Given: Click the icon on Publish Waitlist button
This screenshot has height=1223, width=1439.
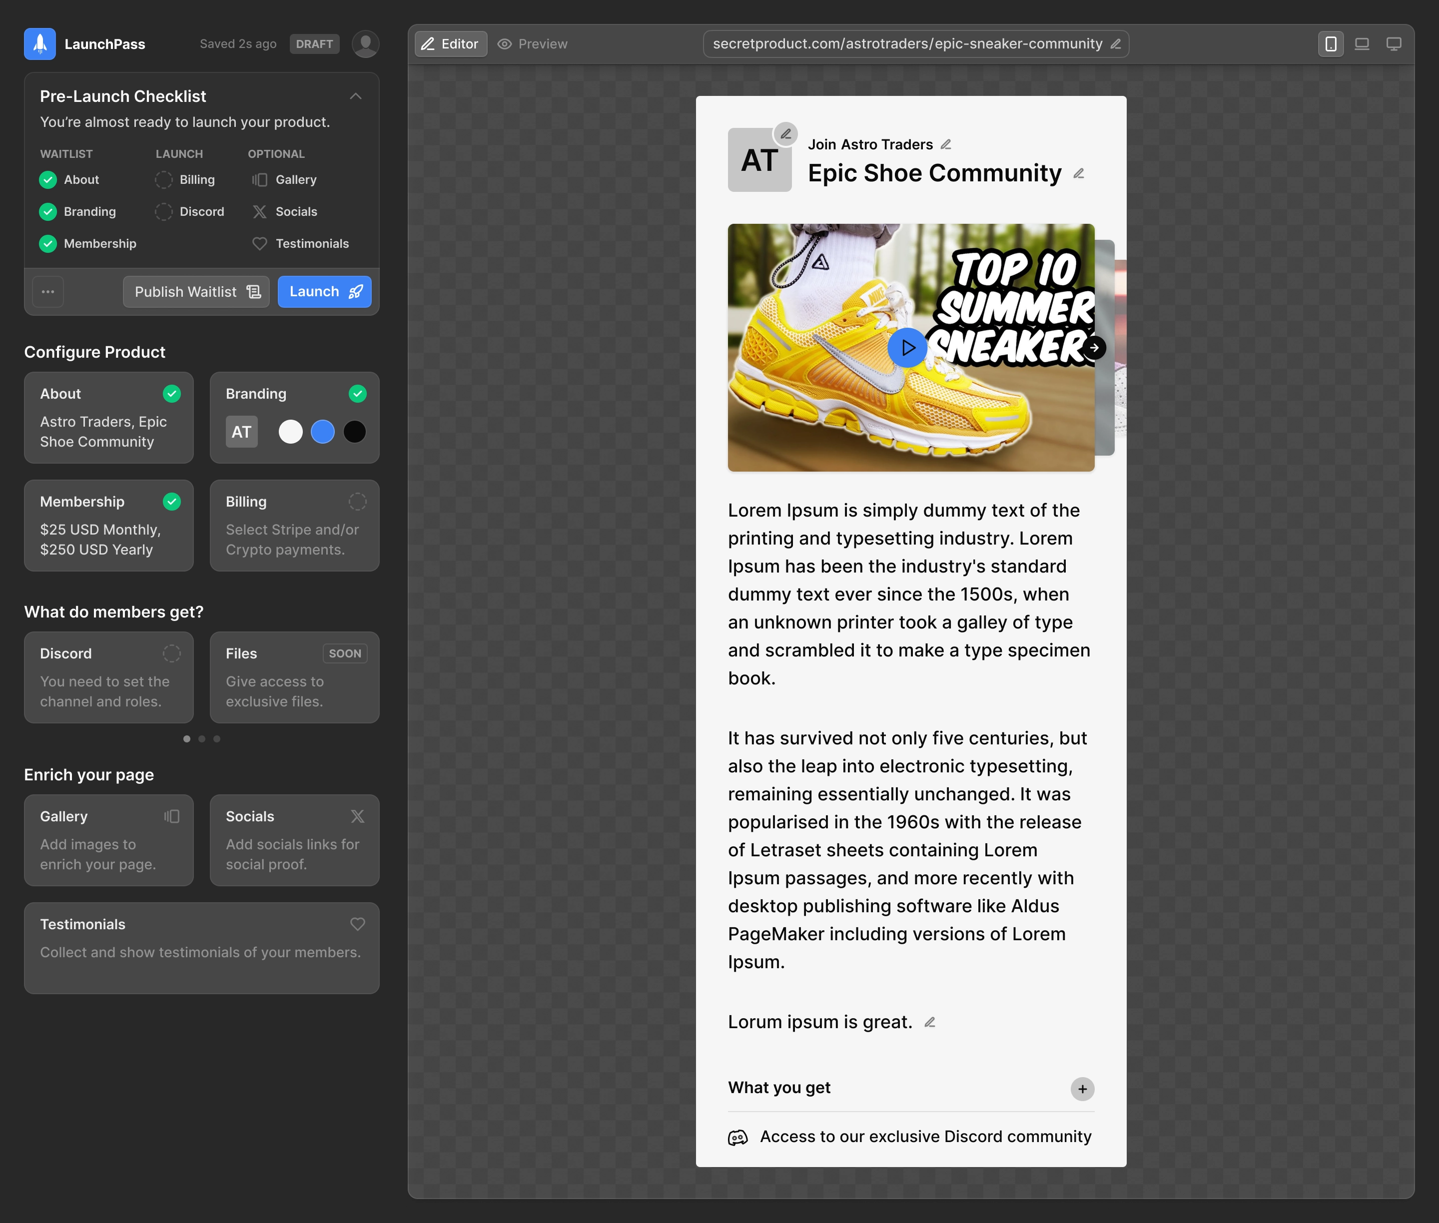Looking at the screenshot, I should pos(254,292).
